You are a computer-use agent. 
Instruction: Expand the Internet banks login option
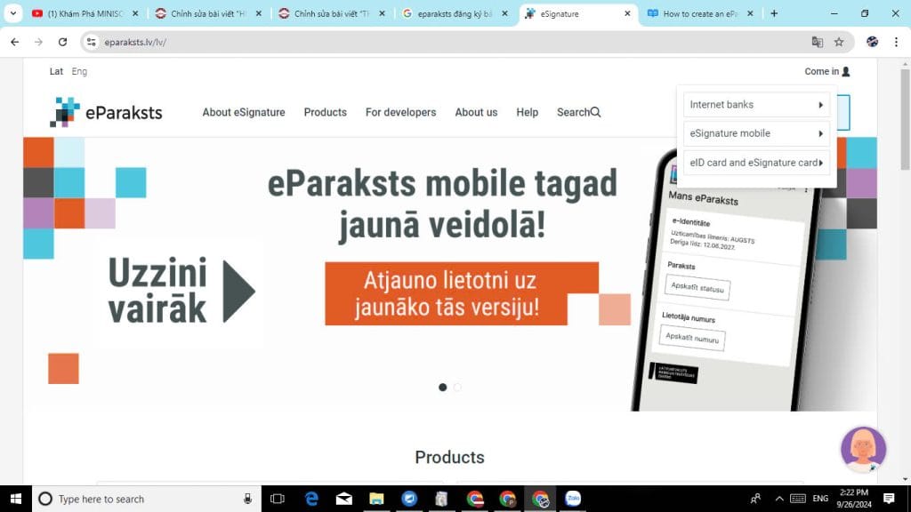tap(755, 105)
